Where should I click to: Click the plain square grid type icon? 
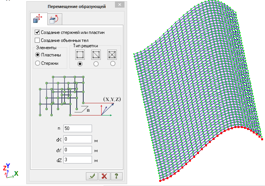(80, 55)
